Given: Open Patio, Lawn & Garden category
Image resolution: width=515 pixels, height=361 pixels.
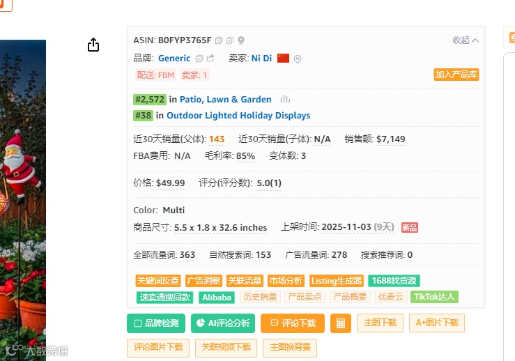Looking at the screenshot, I should (x=225, y=99).
